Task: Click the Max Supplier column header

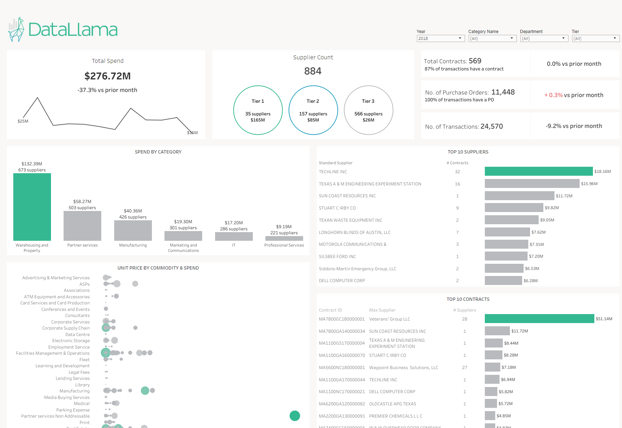Action: (x=382, y=310)
